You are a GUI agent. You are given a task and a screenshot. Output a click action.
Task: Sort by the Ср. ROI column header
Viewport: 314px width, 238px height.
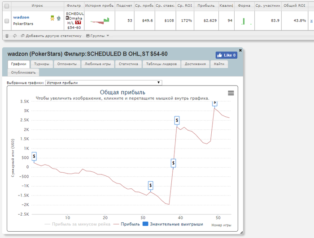coord(185,6)
